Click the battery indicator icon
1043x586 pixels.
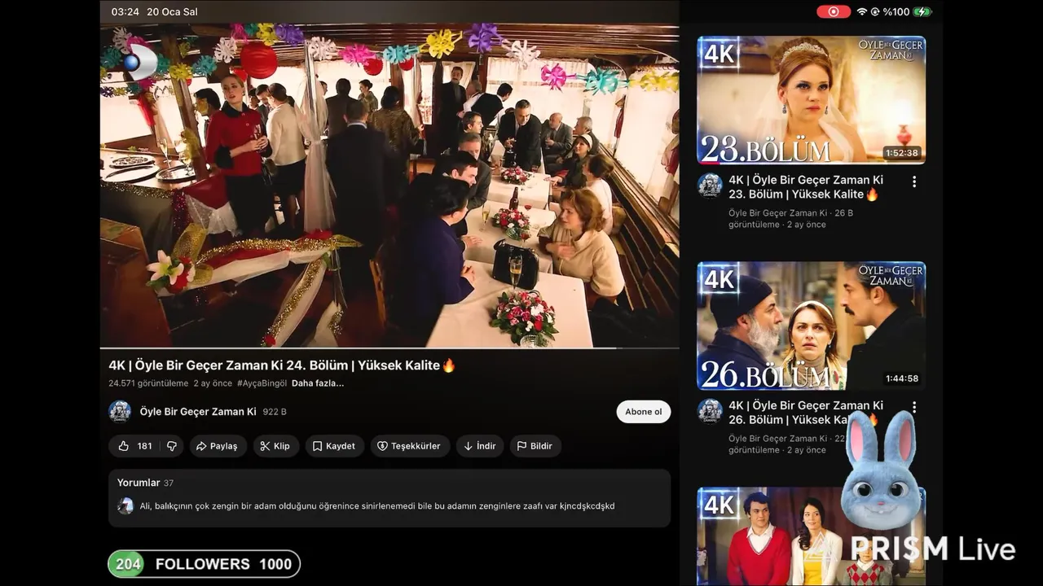tap(922, 11)
